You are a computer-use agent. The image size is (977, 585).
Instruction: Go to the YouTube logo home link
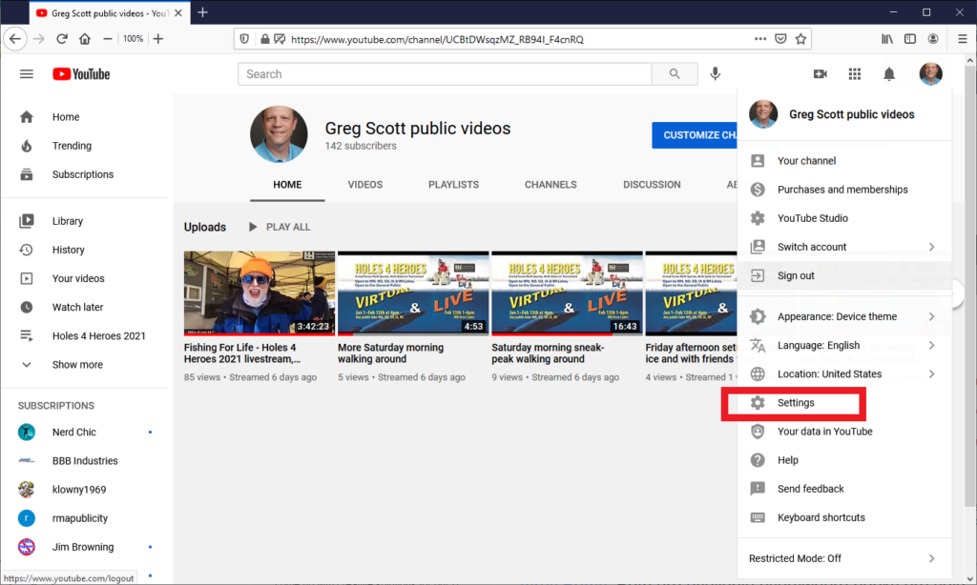(81, 74)
